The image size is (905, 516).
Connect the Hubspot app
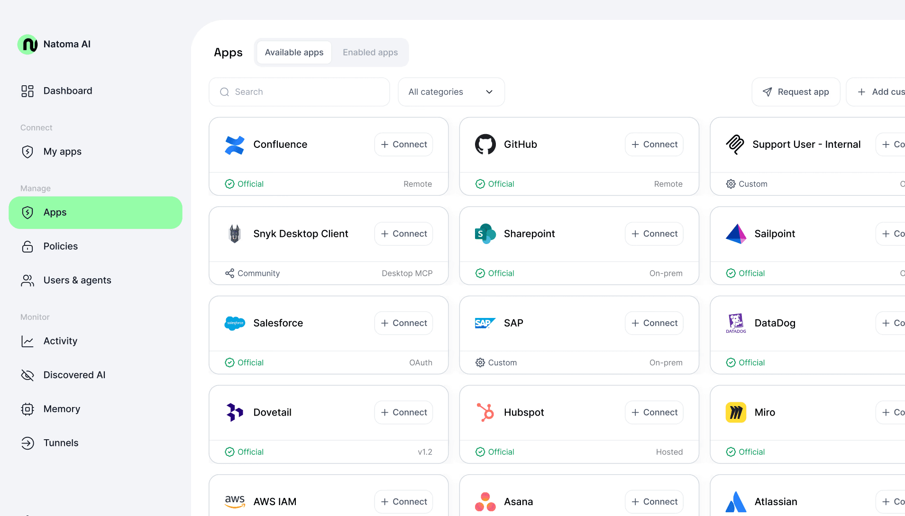point(654,413)
